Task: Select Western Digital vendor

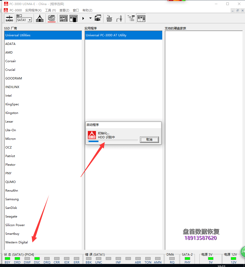Action: [43, 242]
